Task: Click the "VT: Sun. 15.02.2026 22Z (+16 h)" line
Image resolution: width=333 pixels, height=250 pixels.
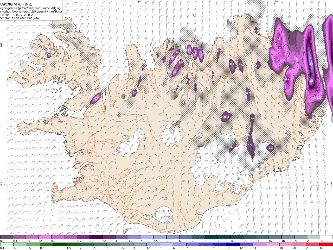Action: coord(21,18)
